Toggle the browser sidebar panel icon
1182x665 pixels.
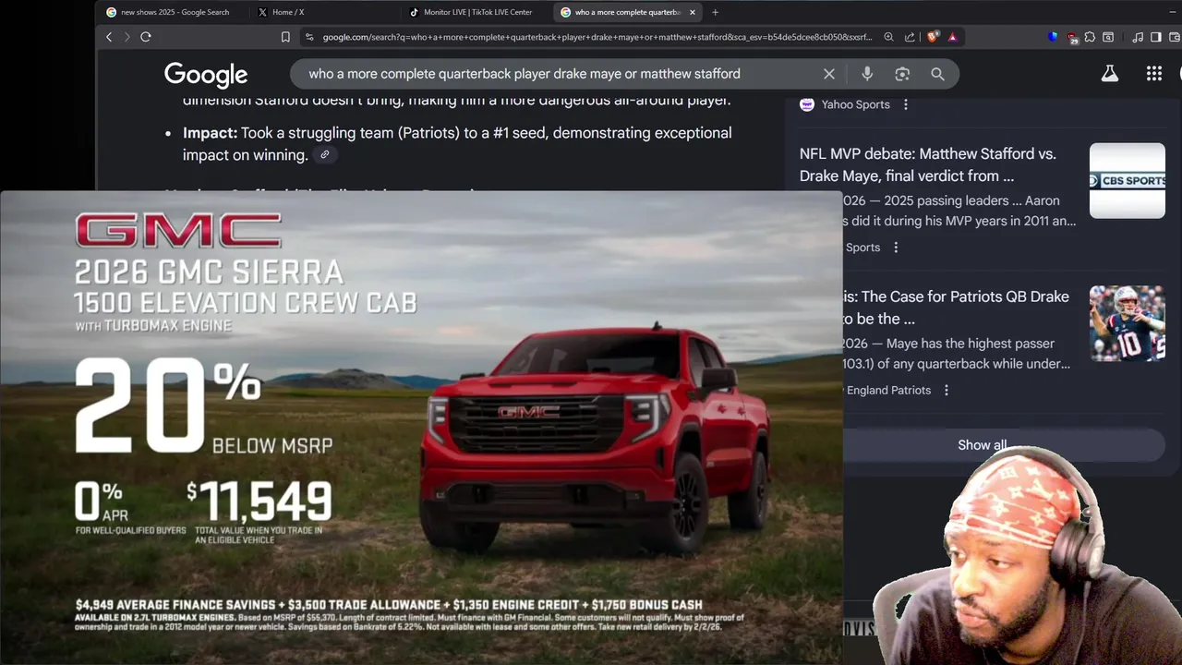(x=1156, y=37)
